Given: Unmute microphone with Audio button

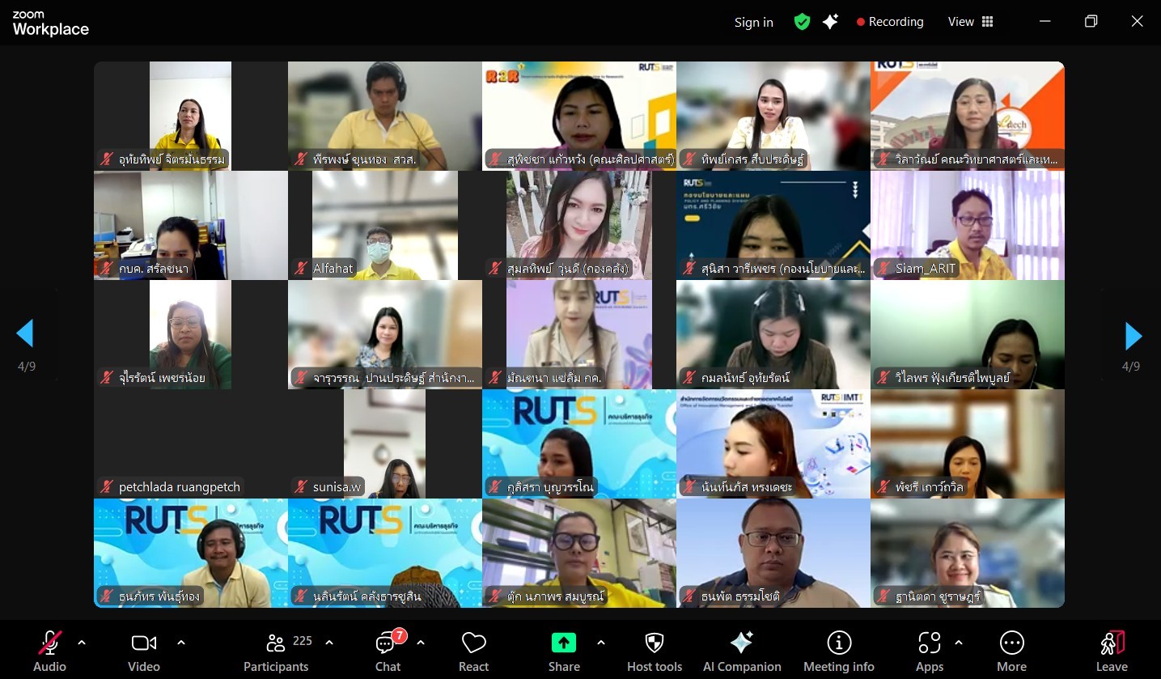Looking at the screenshot, I should (49, 651).
